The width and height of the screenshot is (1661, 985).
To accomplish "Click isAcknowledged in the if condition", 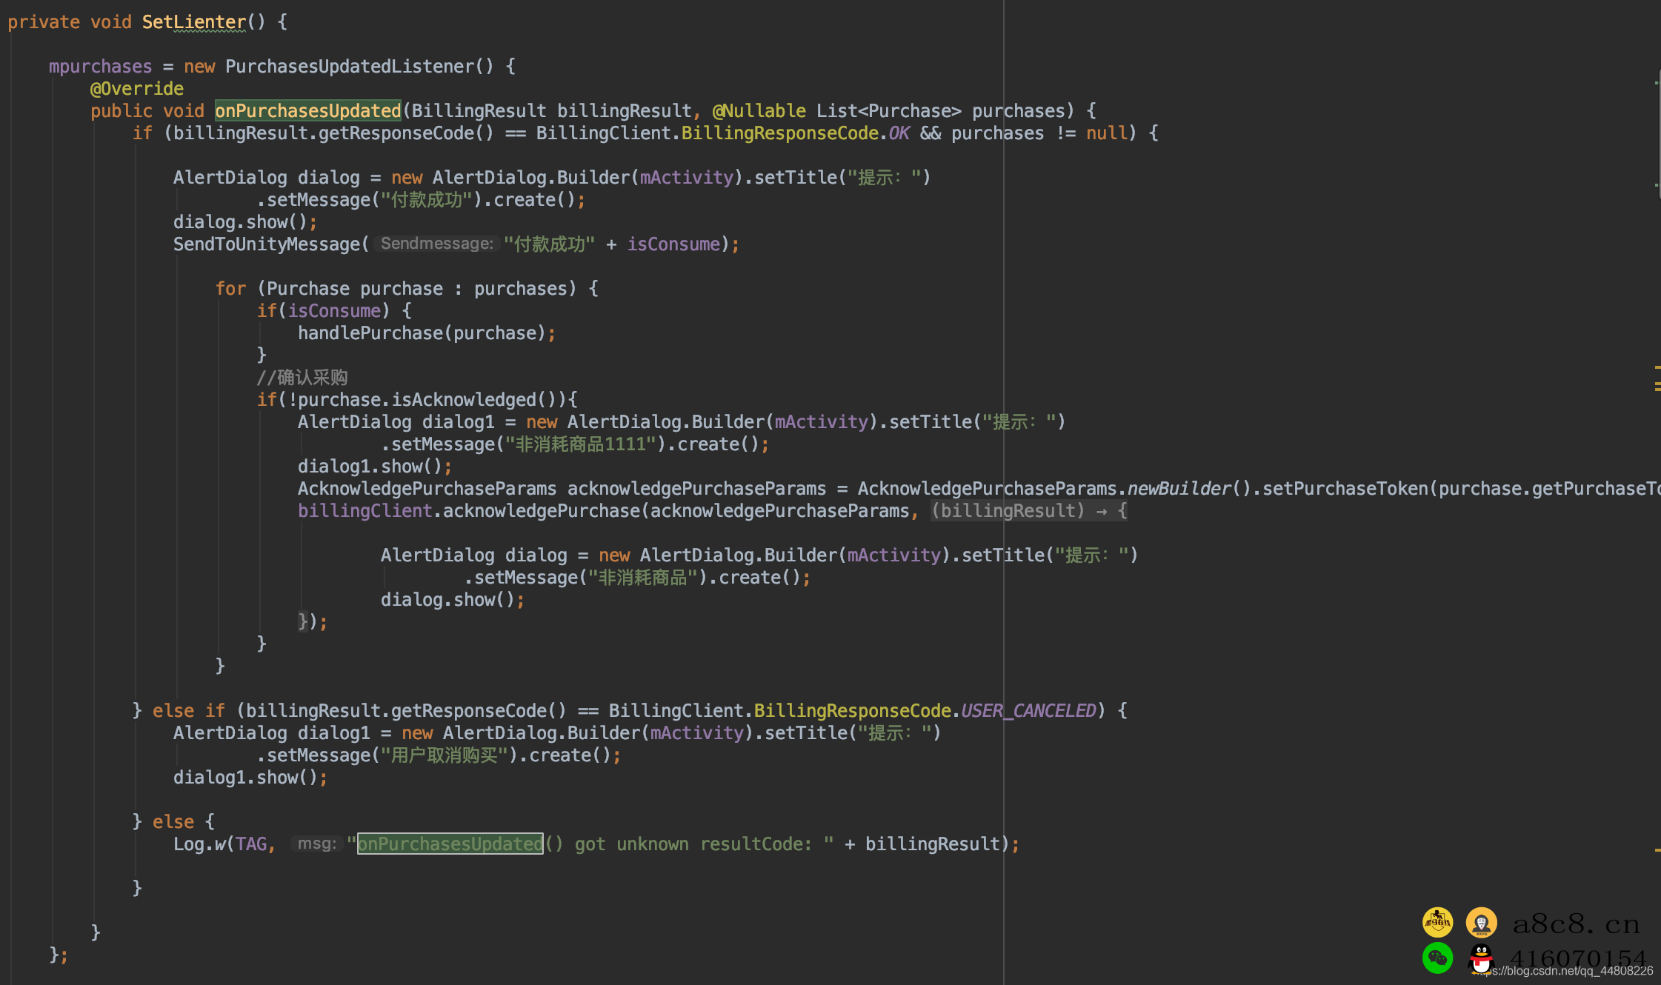I will coord(463,400).
